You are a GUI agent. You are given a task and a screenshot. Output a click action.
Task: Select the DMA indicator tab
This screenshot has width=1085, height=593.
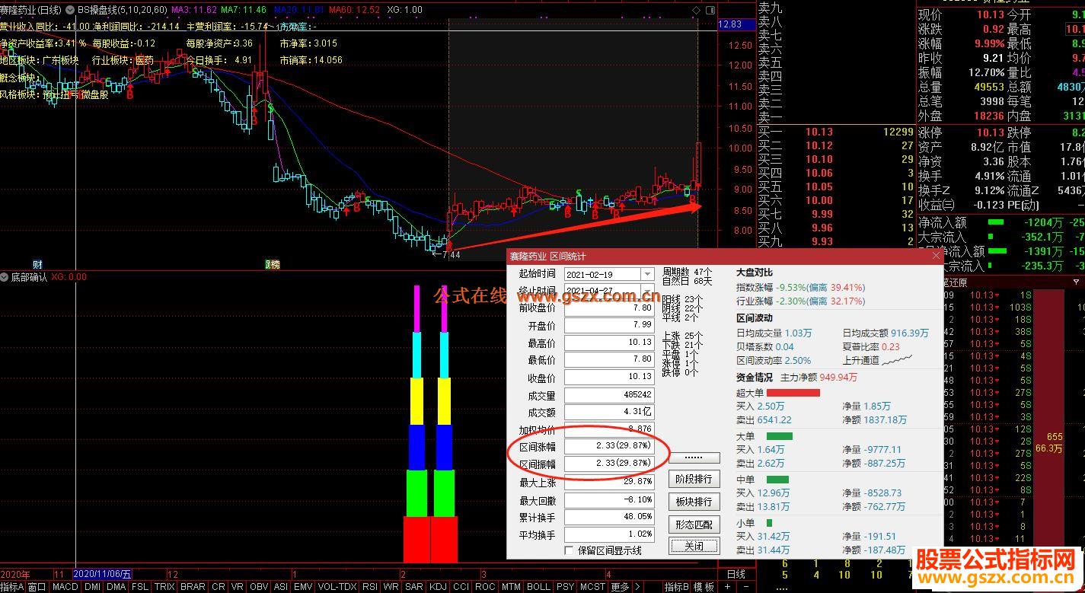116,587
